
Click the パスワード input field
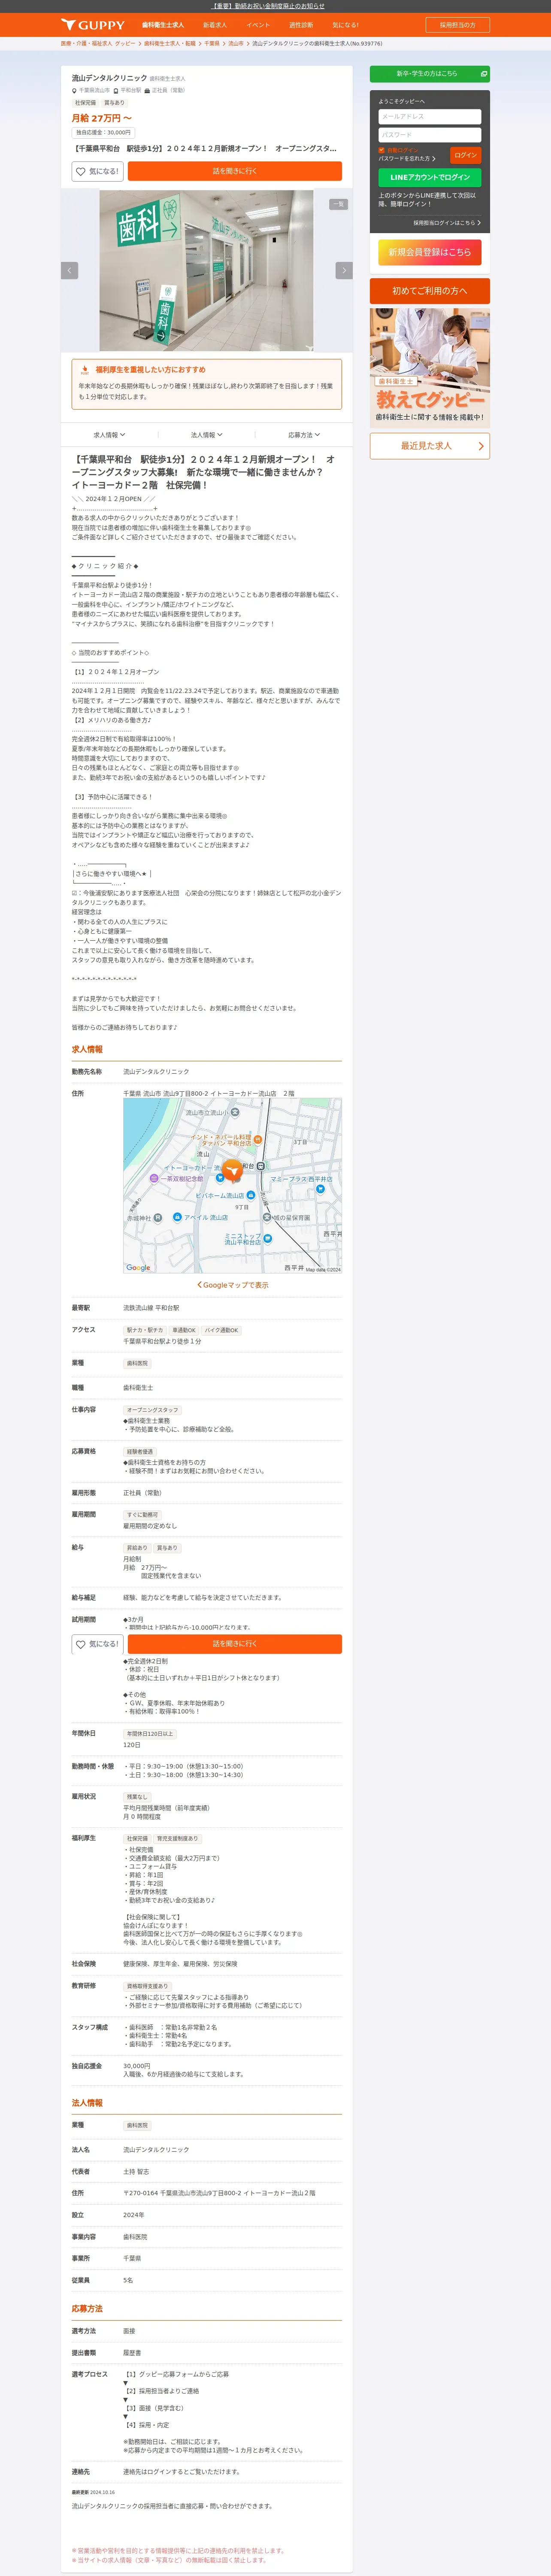click(430, 134)
